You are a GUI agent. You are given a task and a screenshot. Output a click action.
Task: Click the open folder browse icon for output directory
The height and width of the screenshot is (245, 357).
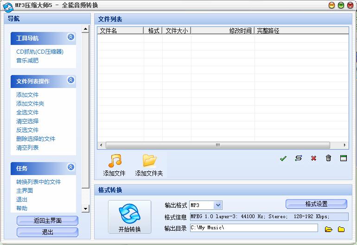(328, 229)
